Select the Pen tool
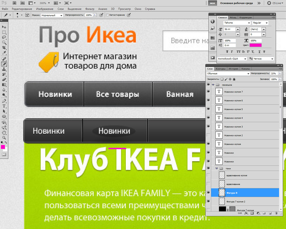 tap(4, 101)
